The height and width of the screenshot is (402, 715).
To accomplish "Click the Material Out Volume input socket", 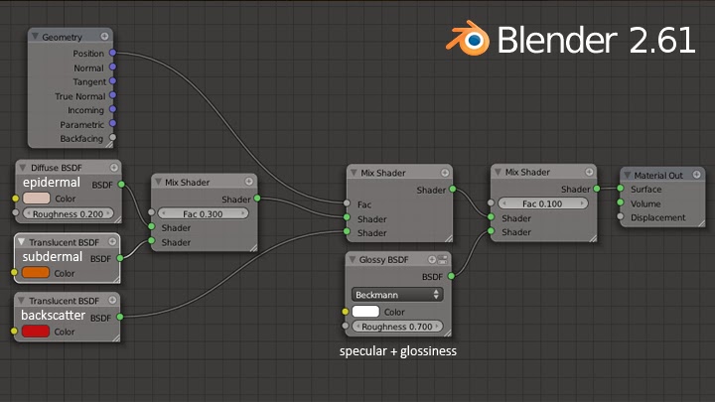I will [620, 202].
